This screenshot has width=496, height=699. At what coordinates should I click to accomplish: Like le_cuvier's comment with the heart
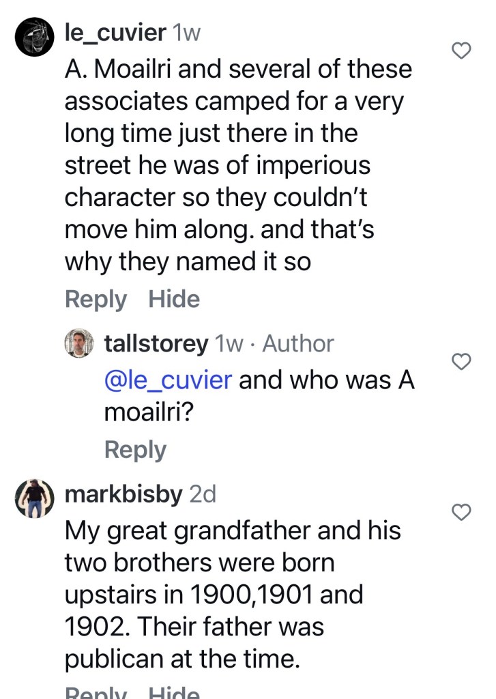pyautogui.click(x=463, y=51)
